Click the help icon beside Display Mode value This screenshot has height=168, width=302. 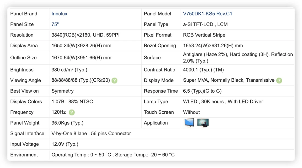[279, 81]
